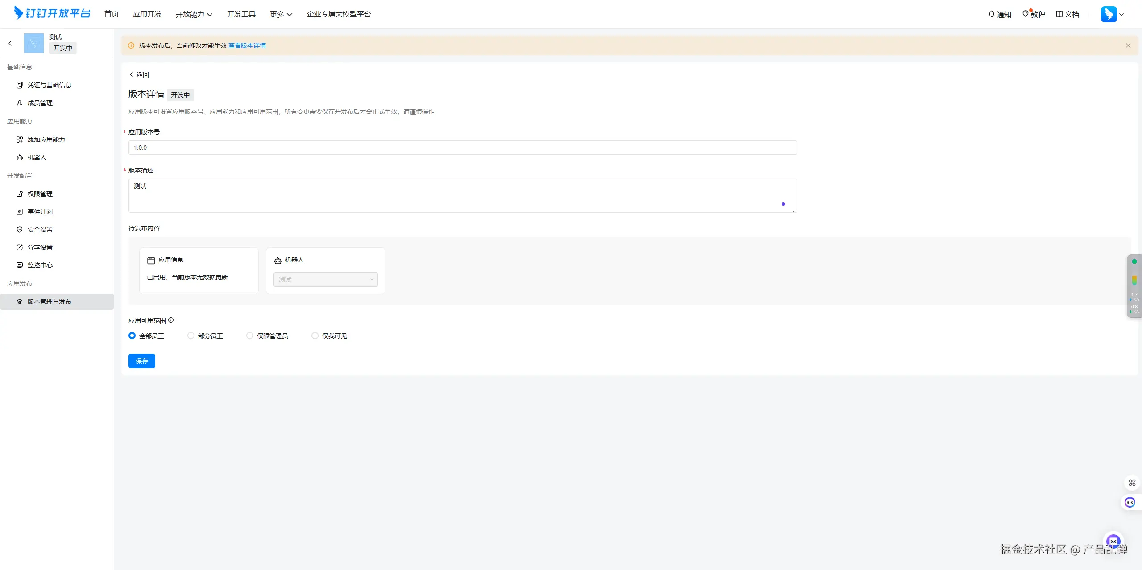Open the floating assistant face icon
The height and width of the screenshot is (570, 1142).
pos(1130,503)
